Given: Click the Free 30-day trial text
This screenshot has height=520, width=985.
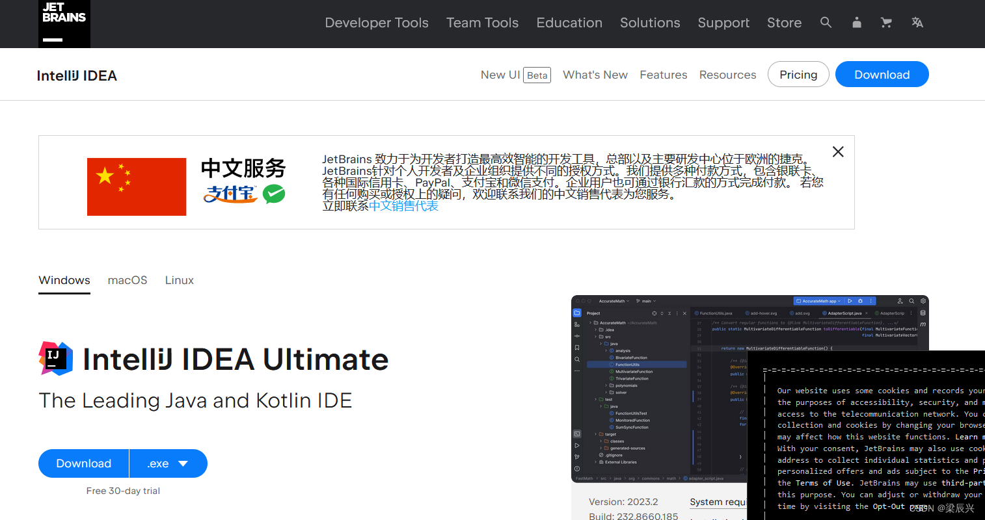Looking at the screenshot, I should [x=123, y=491].
